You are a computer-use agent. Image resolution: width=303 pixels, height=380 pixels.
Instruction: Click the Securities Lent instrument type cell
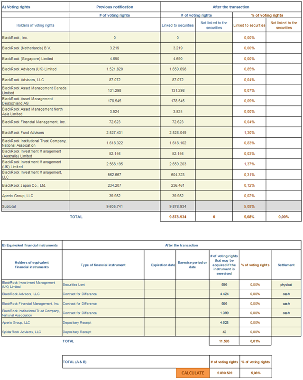[x=103, y=285]
